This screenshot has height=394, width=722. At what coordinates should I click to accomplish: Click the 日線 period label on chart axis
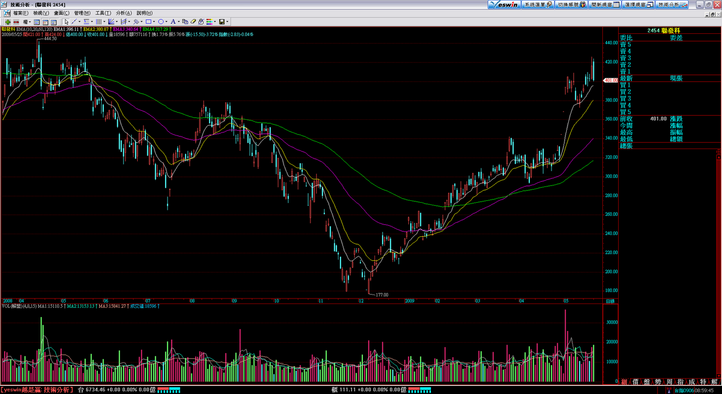point(610,301)
